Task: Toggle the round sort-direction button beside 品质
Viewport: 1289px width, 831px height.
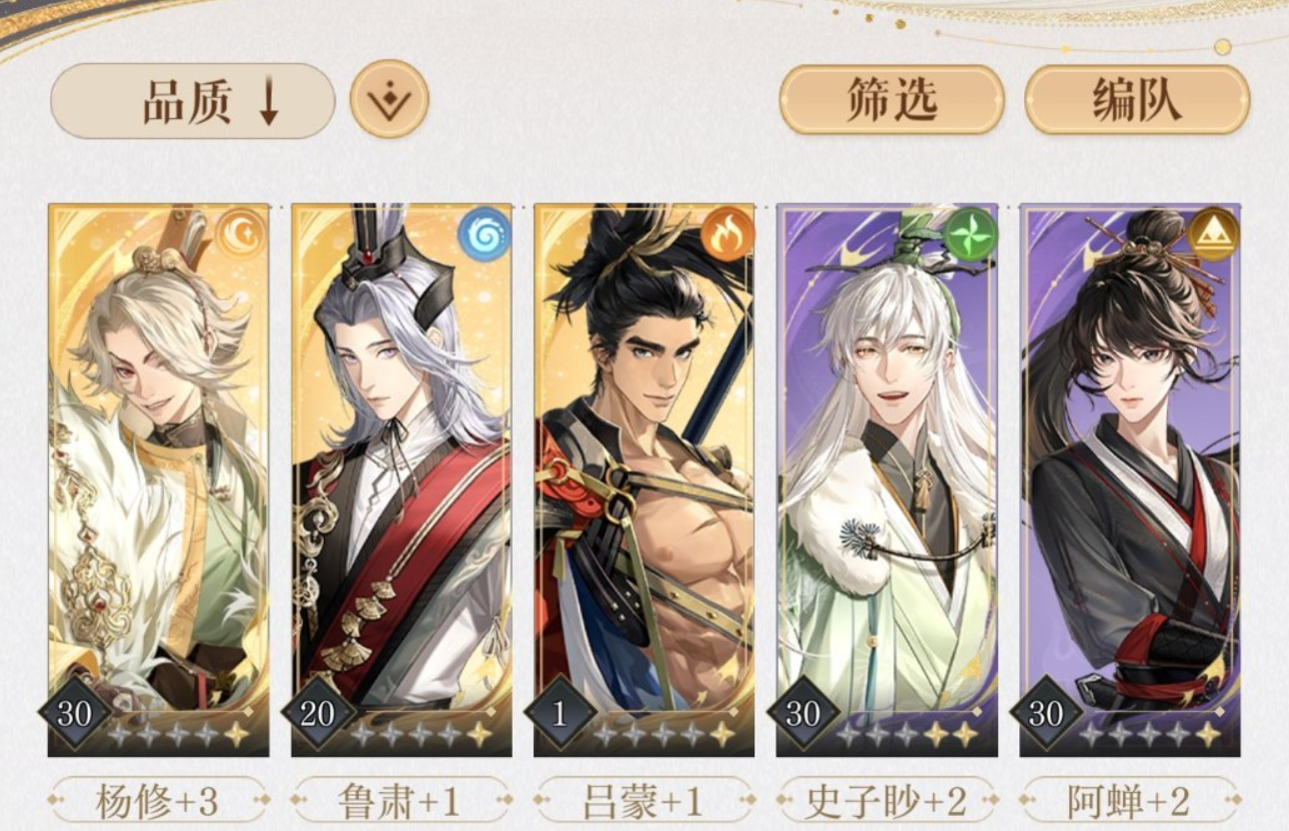Action: (x=389, y=99)
